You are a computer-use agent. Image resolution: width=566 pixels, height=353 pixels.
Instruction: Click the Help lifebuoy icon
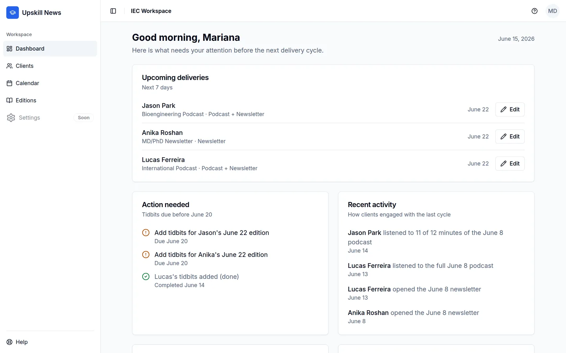(9, 342)
